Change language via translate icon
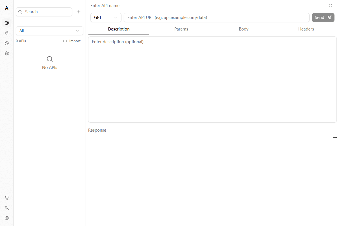The width and height of the screenshot is (339, 226). 6,208
